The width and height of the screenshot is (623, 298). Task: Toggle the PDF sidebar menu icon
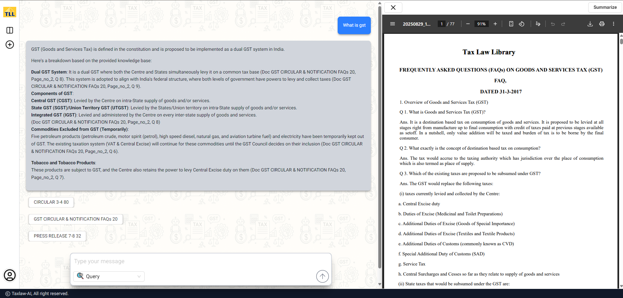(392, 24)
